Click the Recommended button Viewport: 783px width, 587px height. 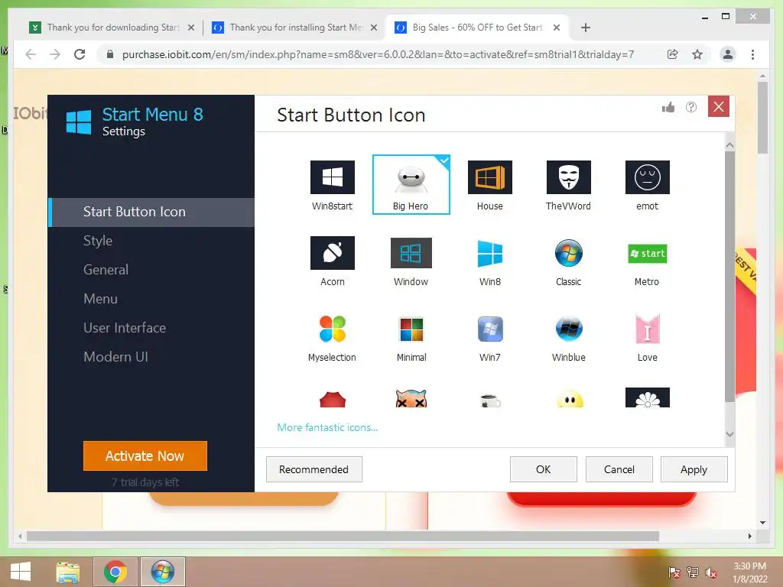point(314,469)
